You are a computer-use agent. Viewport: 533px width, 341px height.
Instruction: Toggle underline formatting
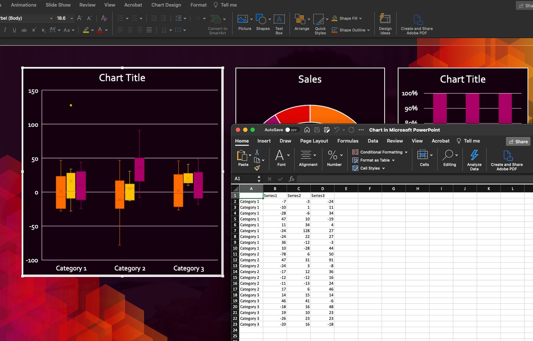pyautogui.click(x=14, y=29)
